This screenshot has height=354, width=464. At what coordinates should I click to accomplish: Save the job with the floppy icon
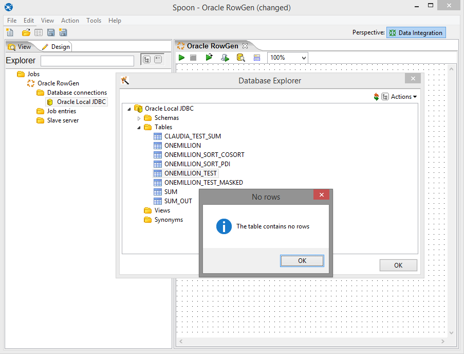click(51, 32)
